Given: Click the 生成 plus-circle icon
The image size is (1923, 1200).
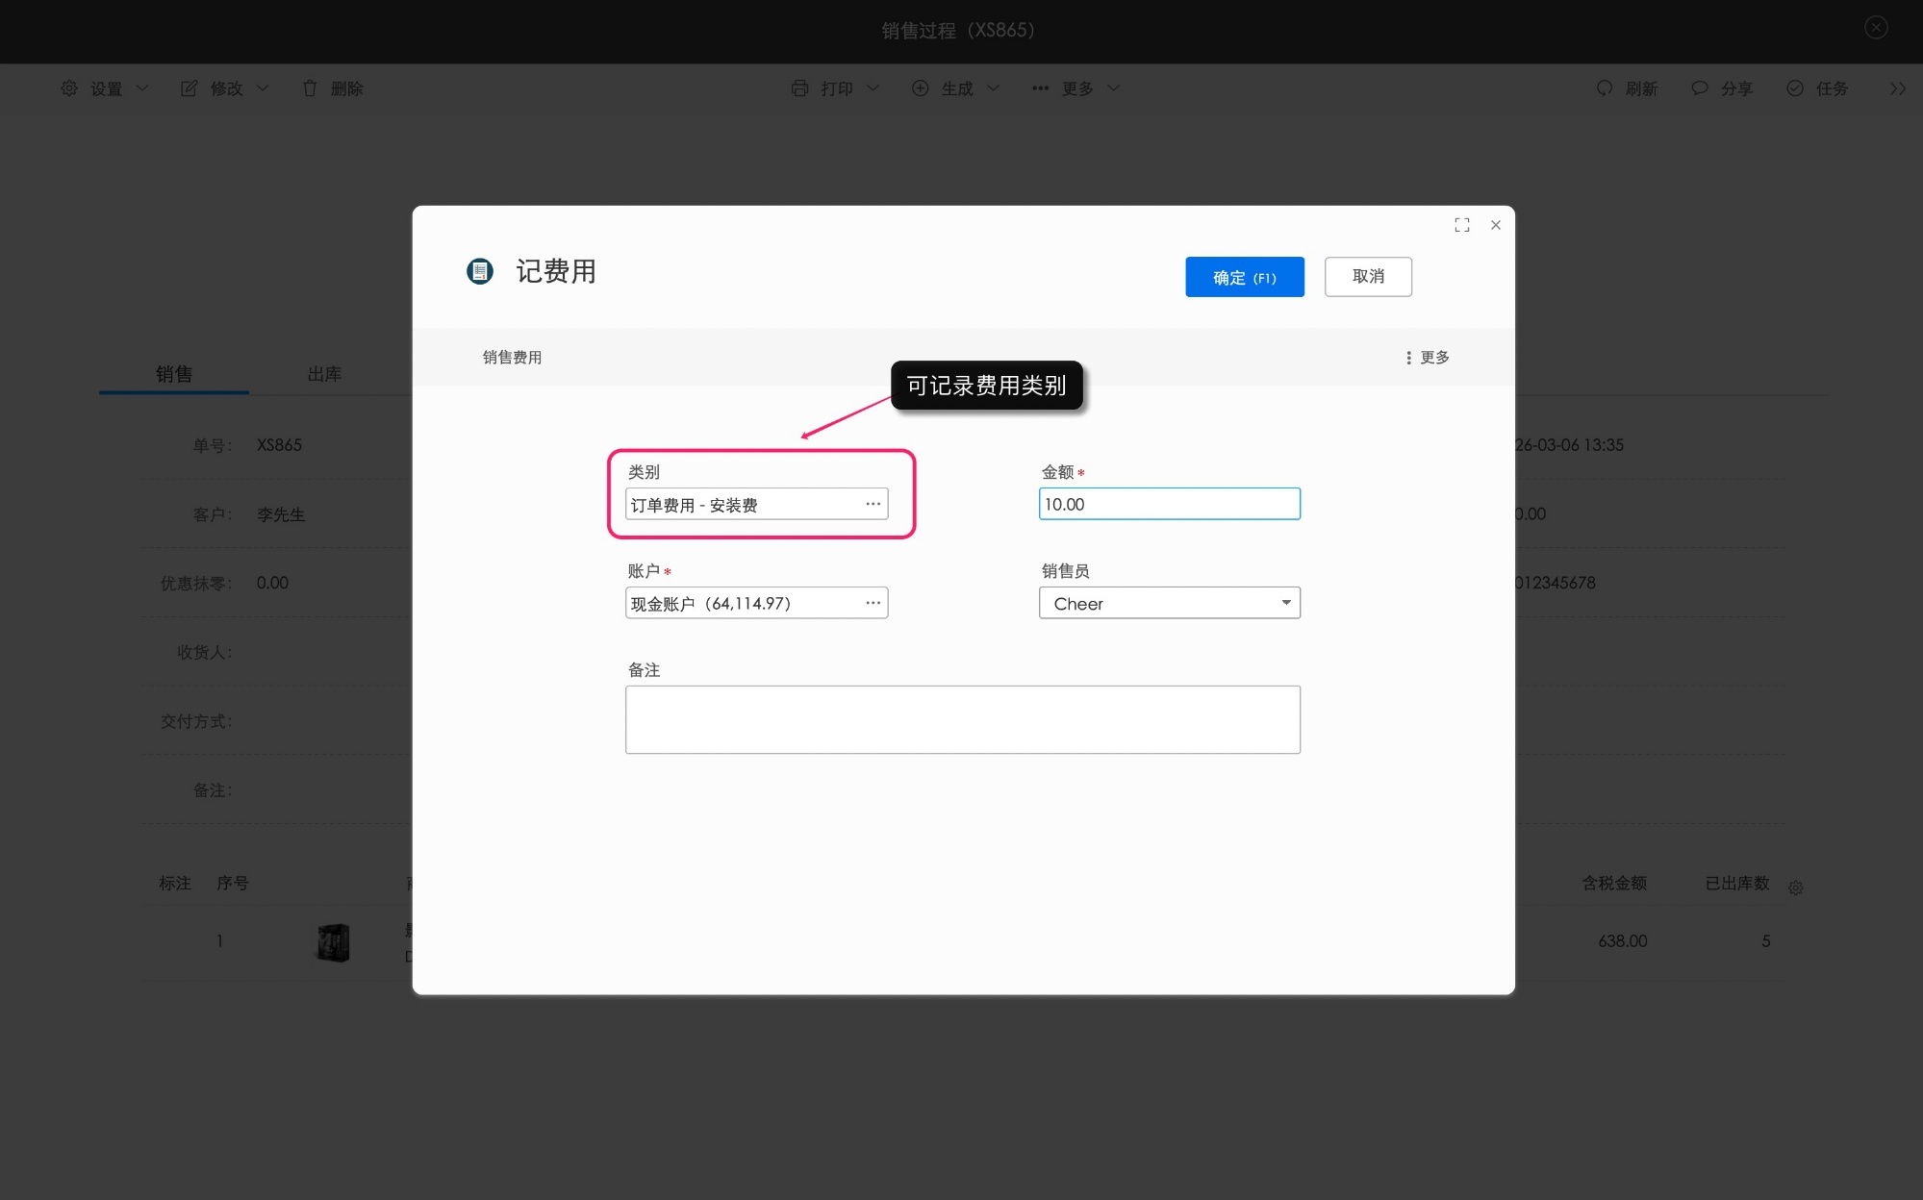Looking at the screenshot, I should click(x=920, y=87).
